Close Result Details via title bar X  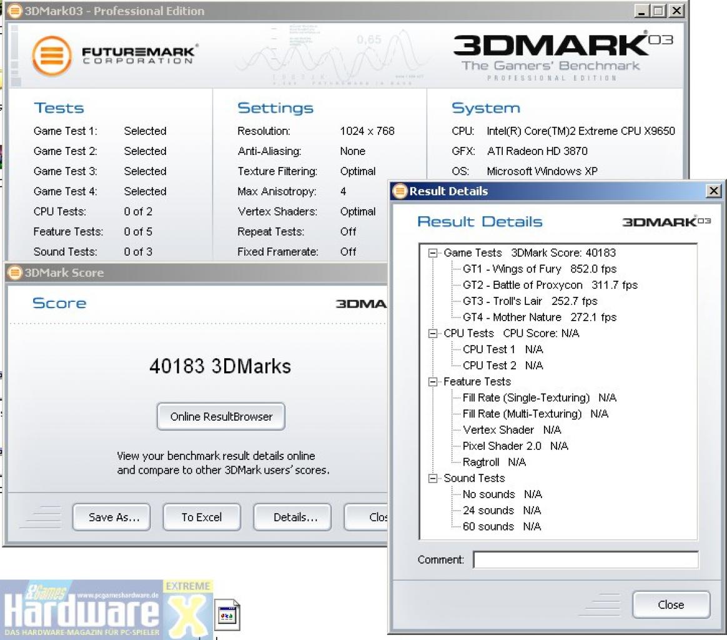coord(713,191)
